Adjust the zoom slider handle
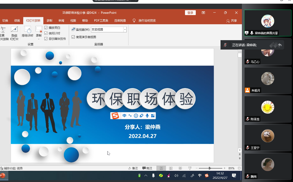 (x=210, y=168)
